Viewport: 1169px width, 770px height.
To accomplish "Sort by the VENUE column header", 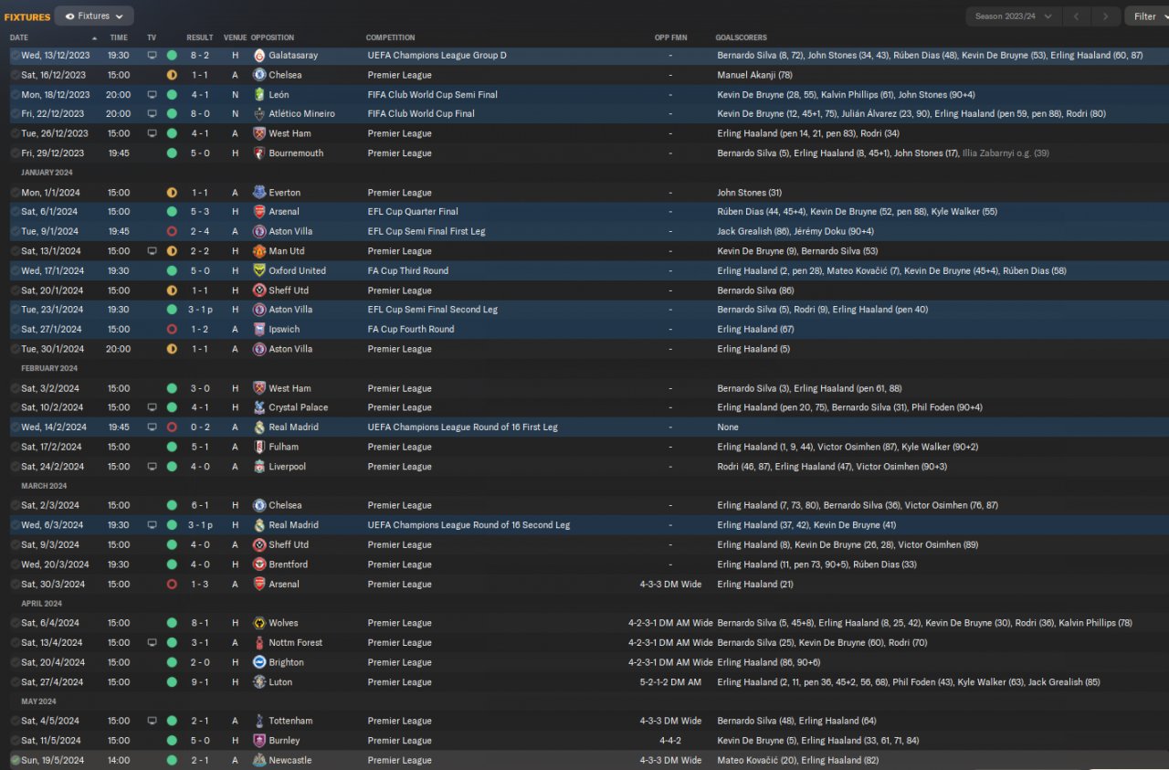I will click(x=235, y=38).
